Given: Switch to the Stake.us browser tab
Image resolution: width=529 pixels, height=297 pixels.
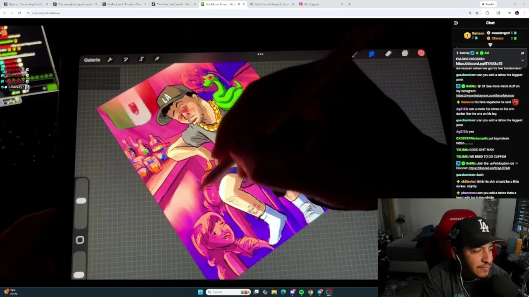Looking at the screenshot, I should pyautogui.click(x=26, y=4).
